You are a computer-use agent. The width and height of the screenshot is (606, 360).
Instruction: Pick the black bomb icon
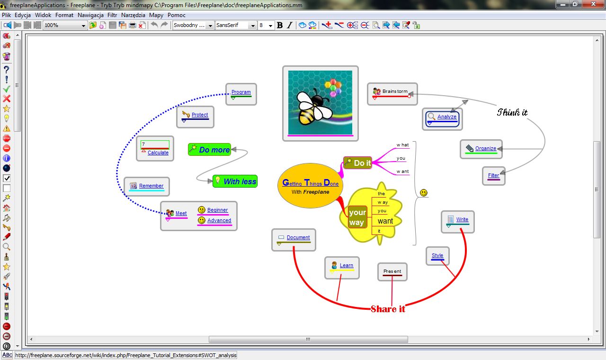pyautogui.click(x=7, y=168)
